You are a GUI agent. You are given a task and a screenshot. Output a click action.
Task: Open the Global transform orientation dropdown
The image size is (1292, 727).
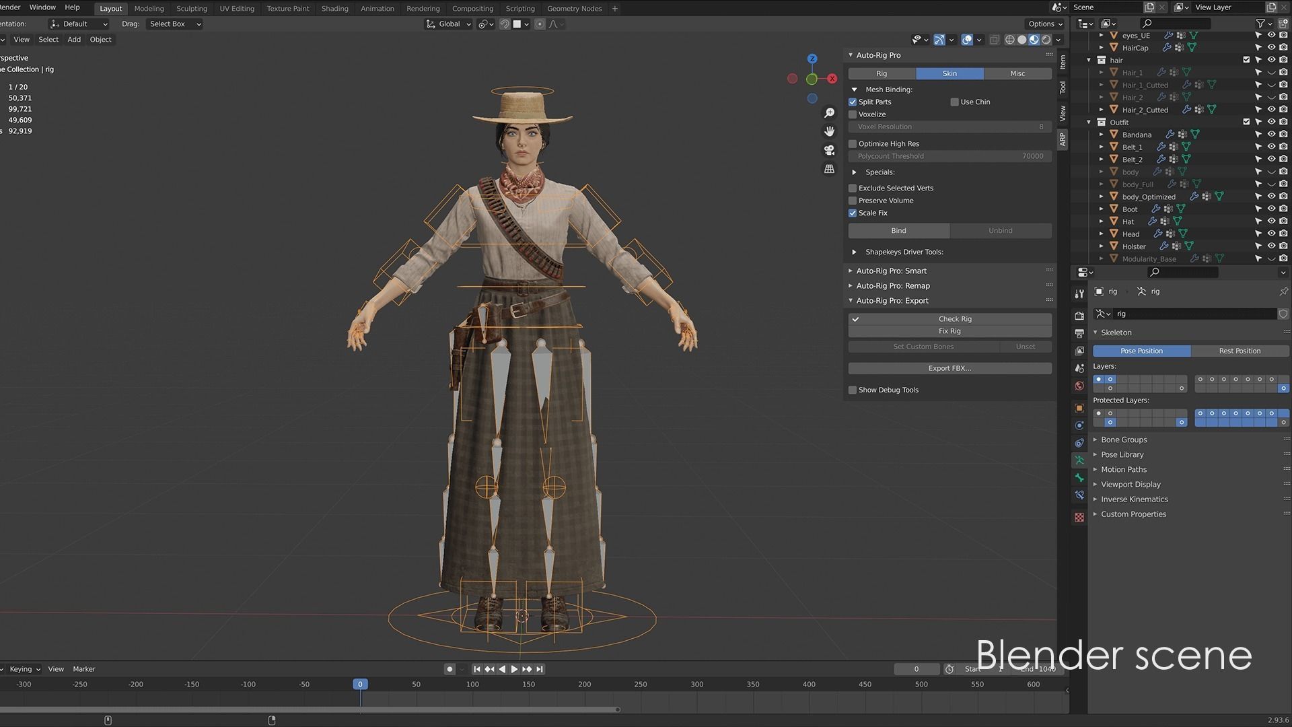449,24
